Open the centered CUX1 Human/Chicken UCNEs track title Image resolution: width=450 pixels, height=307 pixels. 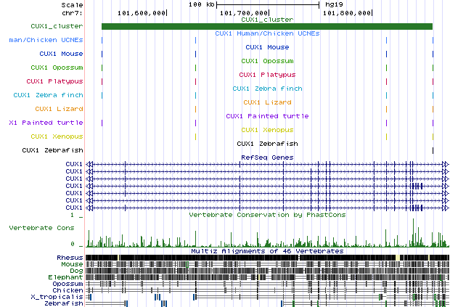coord(266,33)
